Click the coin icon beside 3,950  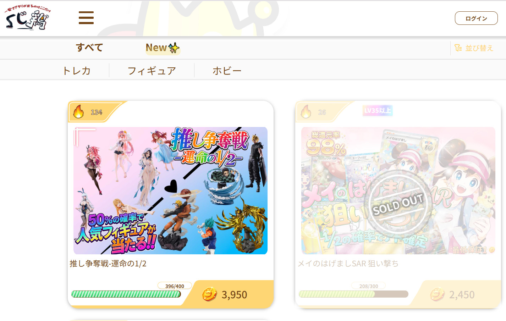pyautogui.click(x=209, y=294)
